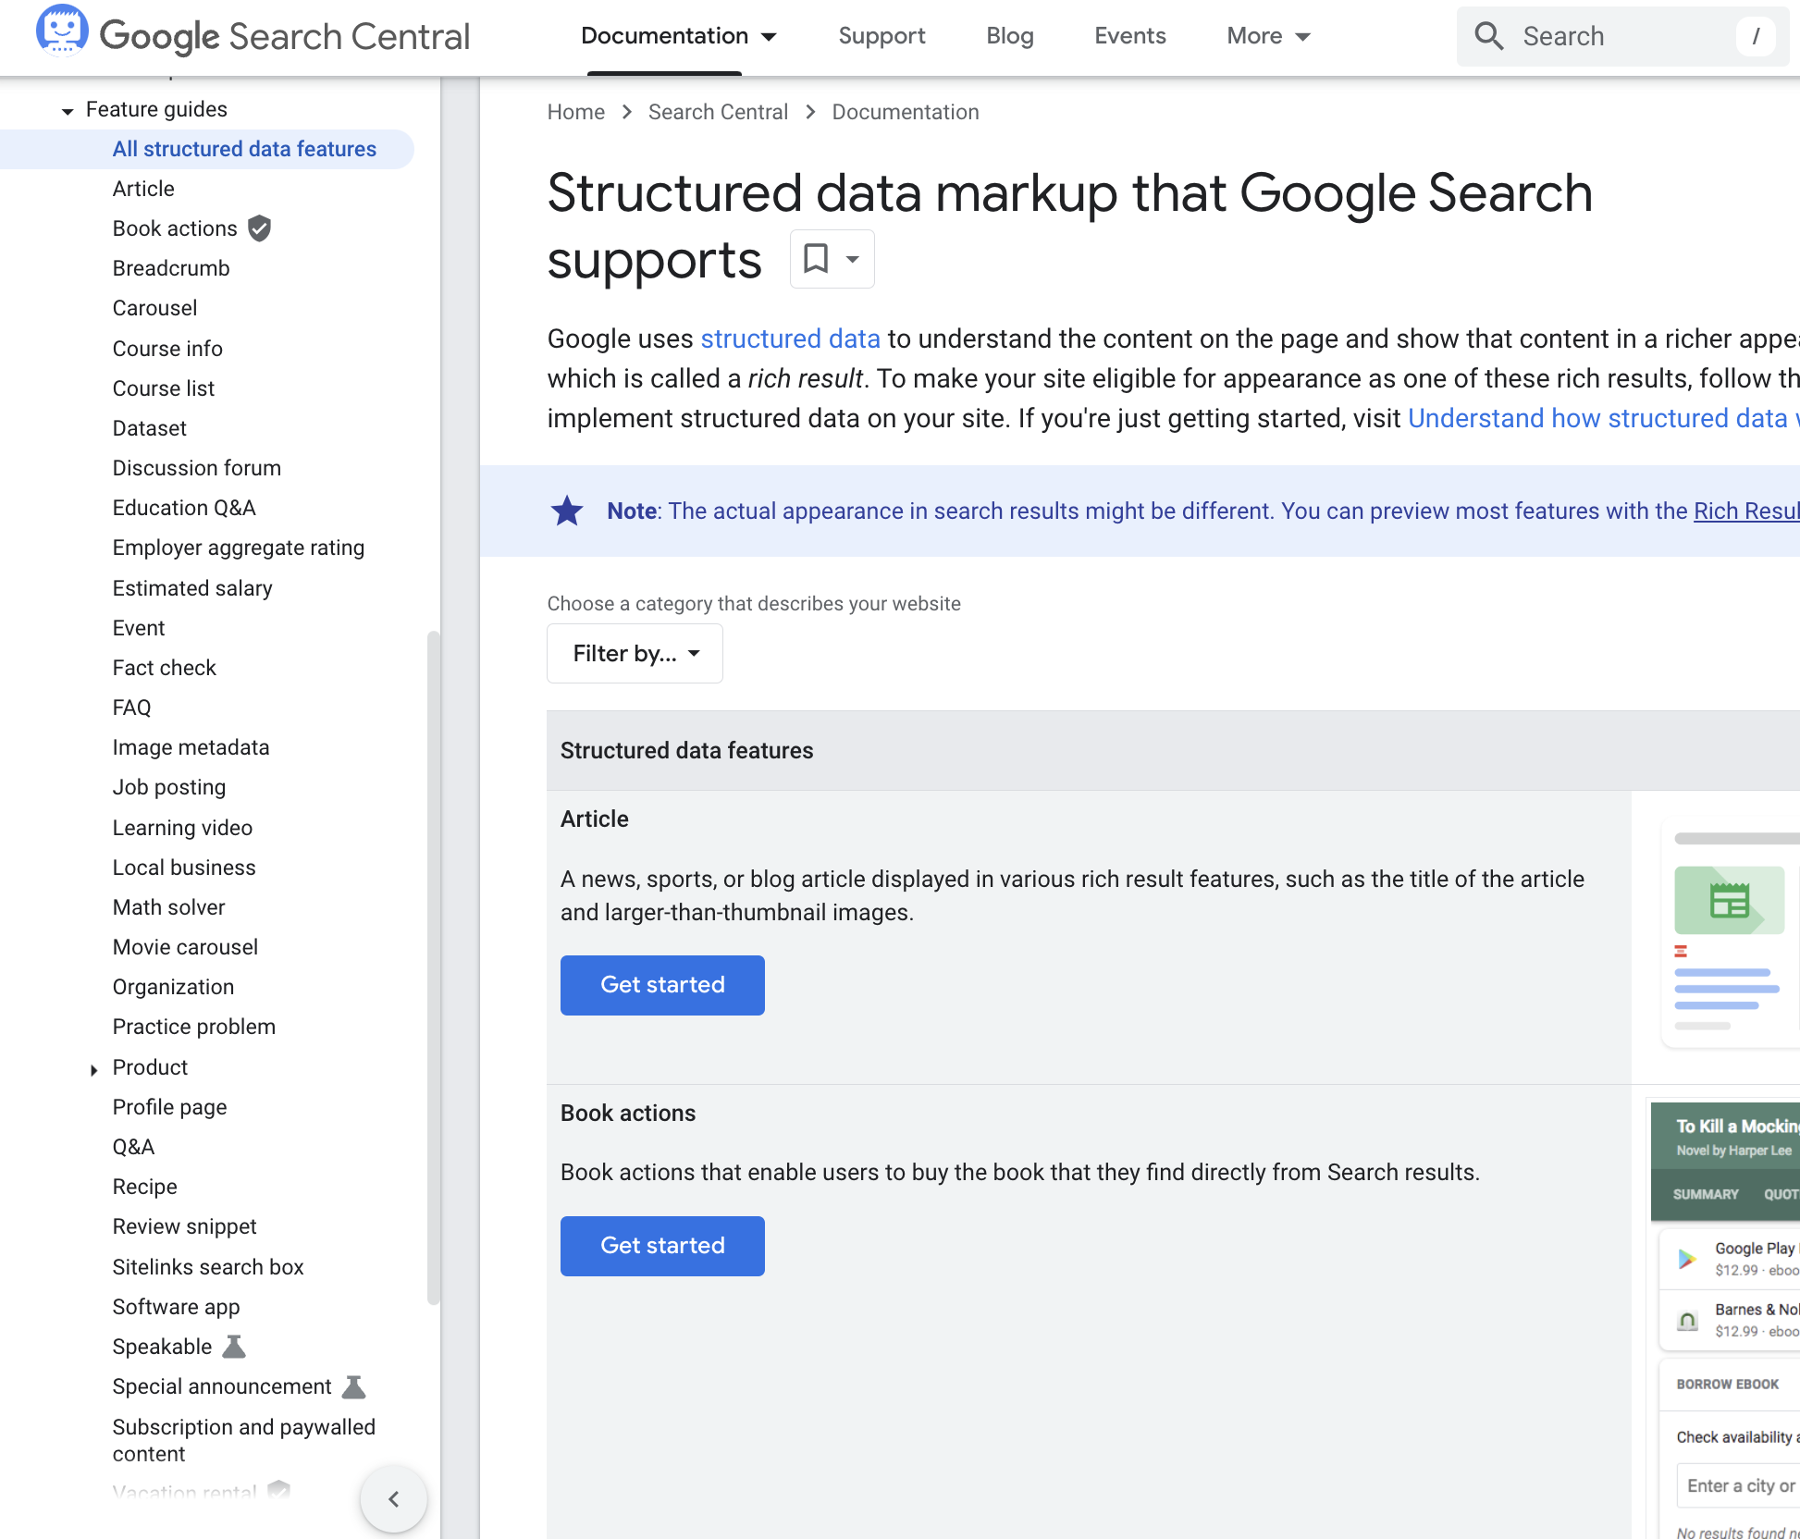
Task: Click the Article rich result preview image
Action: (1730, 934)
